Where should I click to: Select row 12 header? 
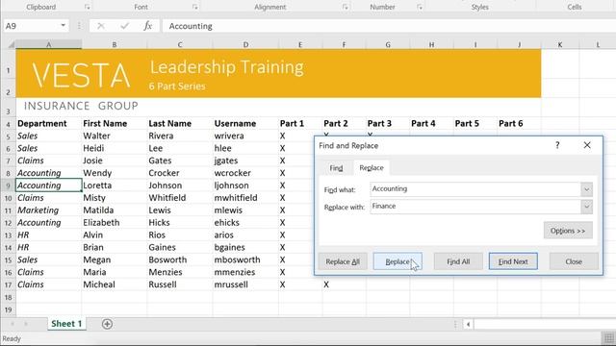click(9, 223)
